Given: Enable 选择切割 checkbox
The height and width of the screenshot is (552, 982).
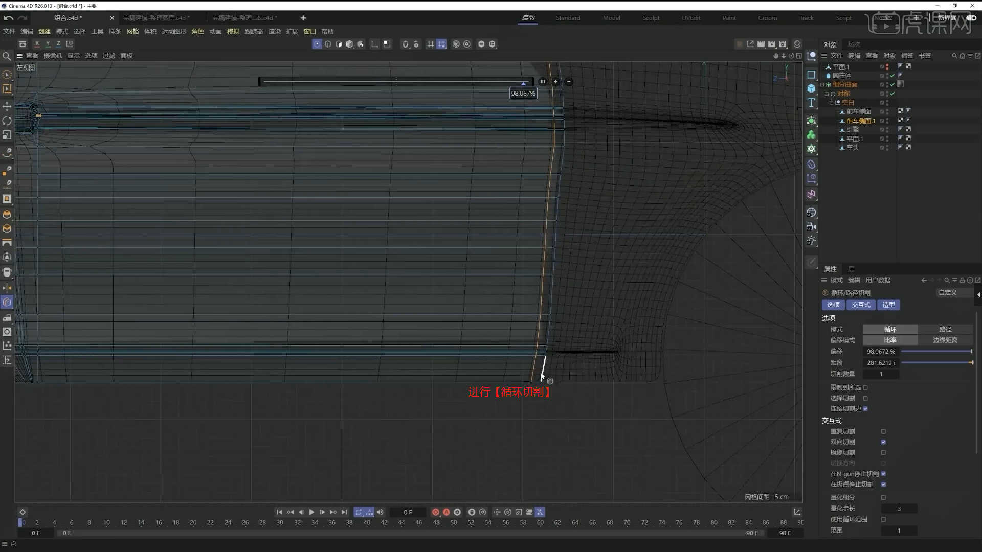Looking at the screenshot, I should click(x=865, y=398).
